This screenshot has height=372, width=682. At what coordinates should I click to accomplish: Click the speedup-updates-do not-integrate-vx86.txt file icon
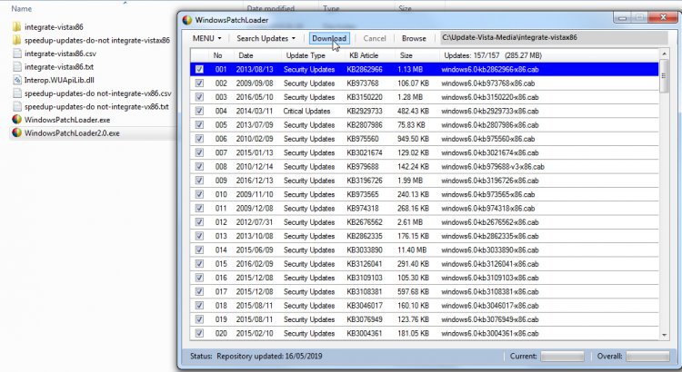click(x=17, y=106)
